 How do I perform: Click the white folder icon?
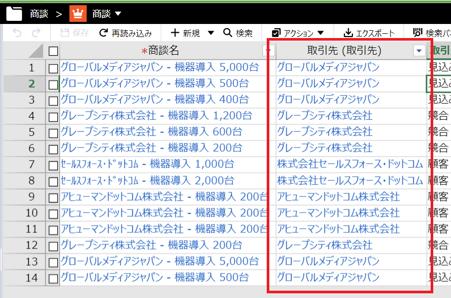pyautogui.click(x=14, y=14)
